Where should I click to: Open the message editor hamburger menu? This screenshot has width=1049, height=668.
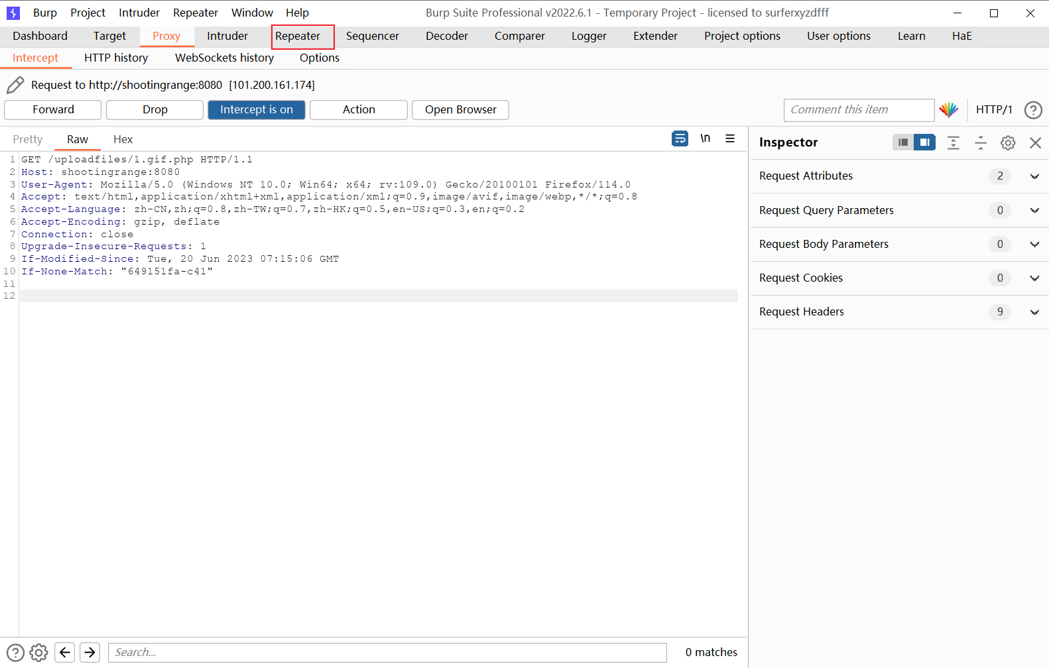(x=730, y=139)
